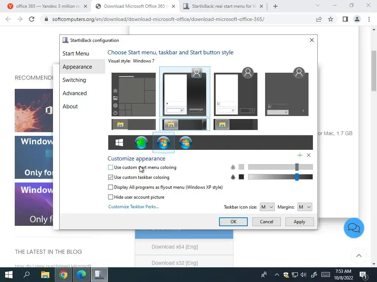The width and height of the screenshot is (377, 282).
Task: Click Cancel in configuration dialog
Action: click(267, 222)
